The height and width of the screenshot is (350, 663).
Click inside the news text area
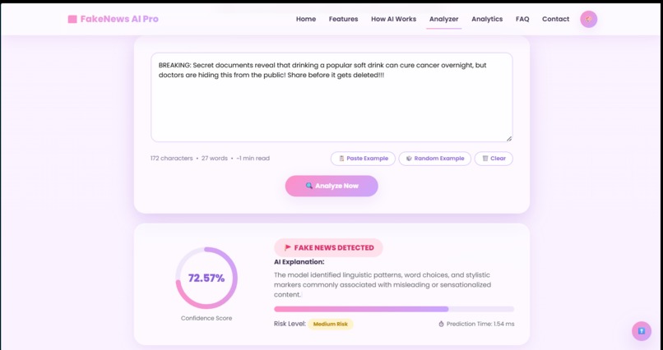pos(331,97)
